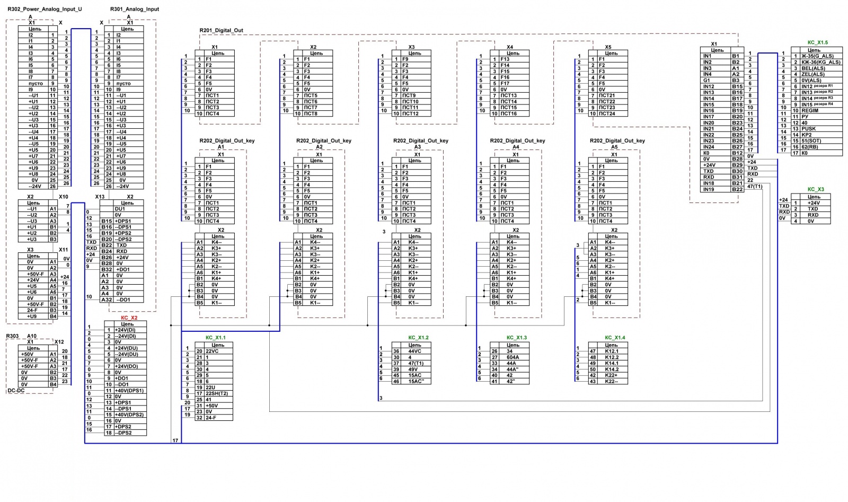Select the DC-DC label under R303
The width and height of the screenshot is (848, 502).
(16, 391)
